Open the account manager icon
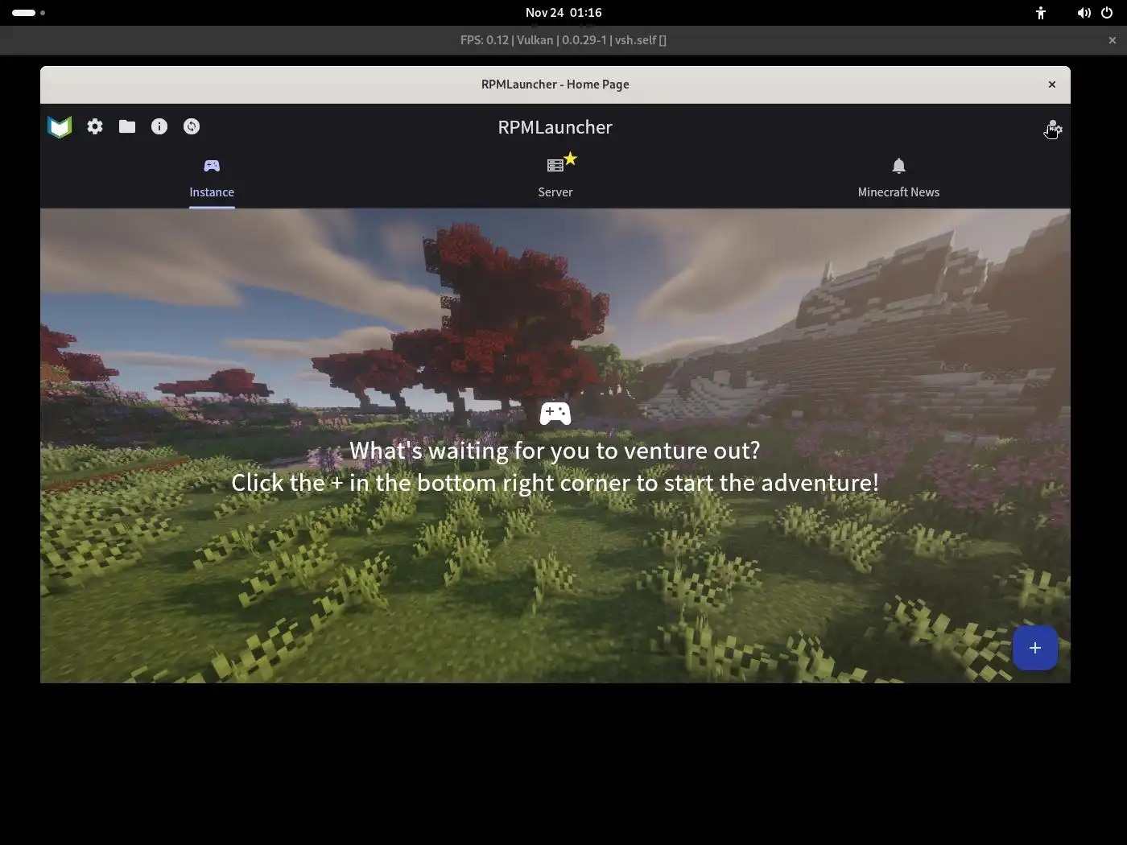The image size is (1127, 845). point(1053,128)
